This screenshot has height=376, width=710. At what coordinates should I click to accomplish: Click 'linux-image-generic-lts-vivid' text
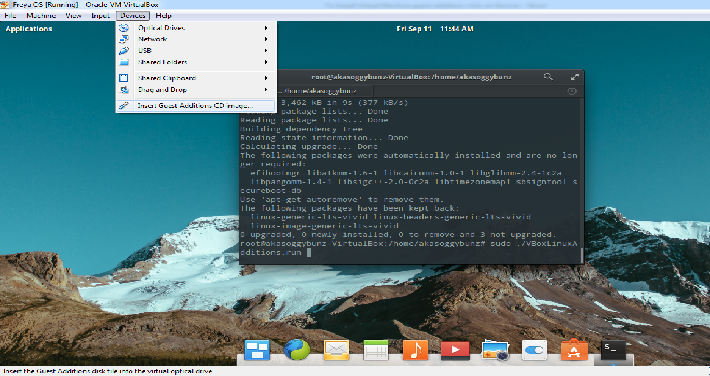coord(324,226)
